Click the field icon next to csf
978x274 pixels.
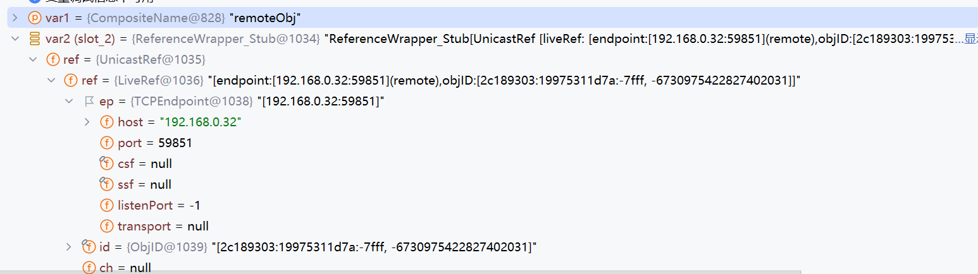106,164
